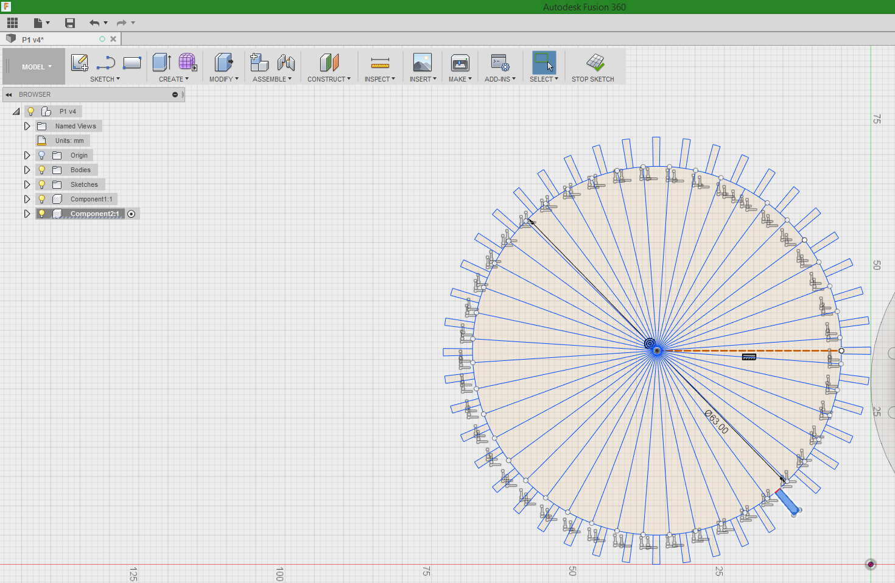Expand the Named Views folder
895x583 pixels.
27,126
